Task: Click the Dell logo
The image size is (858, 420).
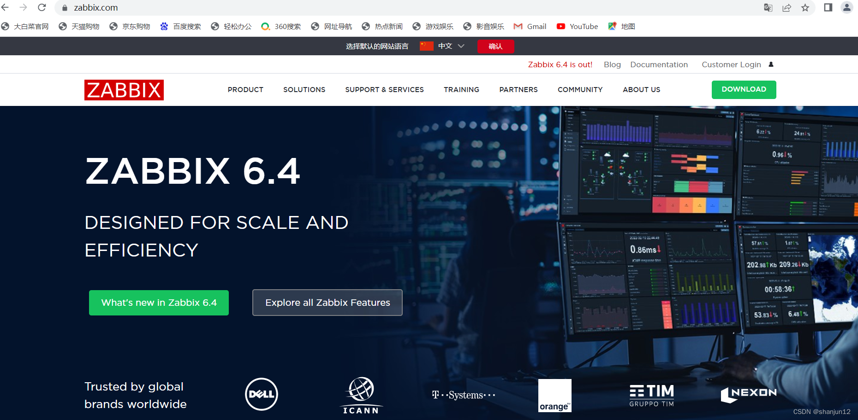Action: (262, 394)
